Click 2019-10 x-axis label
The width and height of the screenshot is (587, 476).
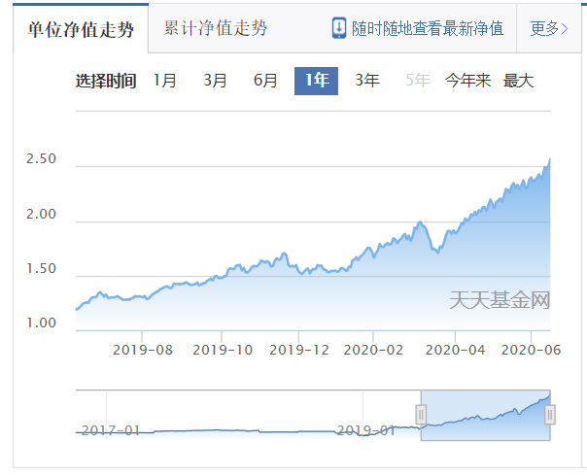coord(223,350)
